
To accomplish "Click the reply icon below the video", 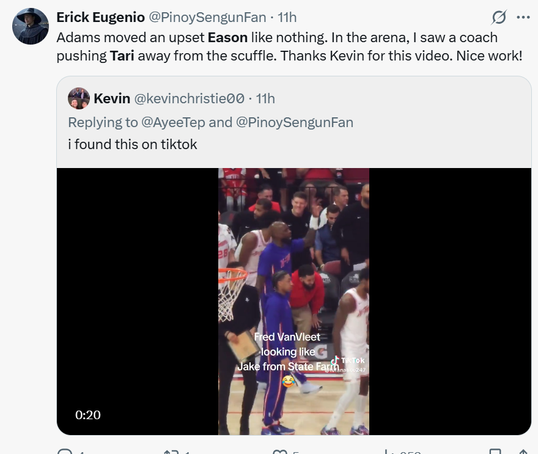I will click(65, 452).
